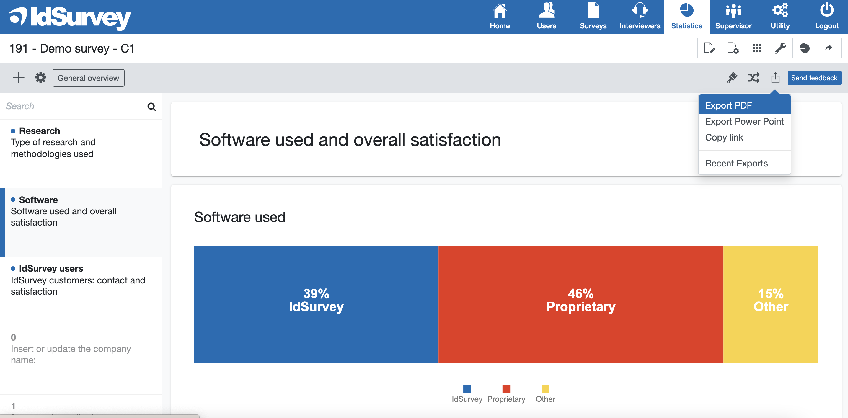
Task: Toggle Other yellow legend swatch
Action: tap(545, 389)
